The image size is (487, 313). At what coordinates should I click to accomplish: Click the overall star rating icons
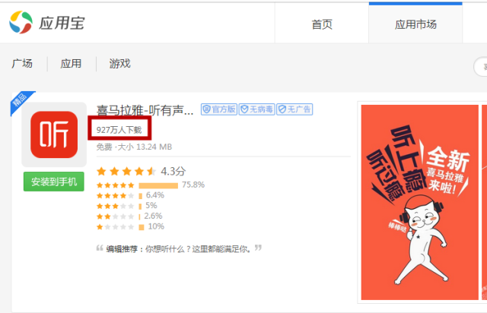tap(126, 171)
